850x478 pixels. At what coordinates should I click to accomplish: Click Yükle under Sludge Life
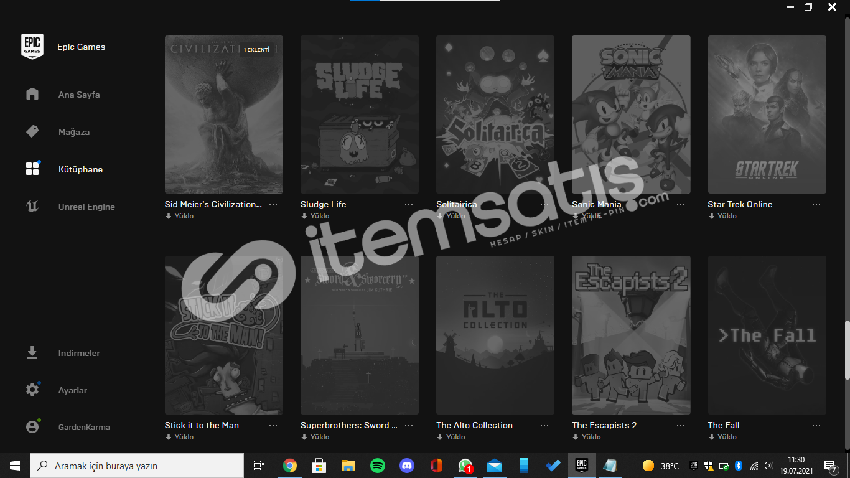pyautogui.click(x=315, y=216)
